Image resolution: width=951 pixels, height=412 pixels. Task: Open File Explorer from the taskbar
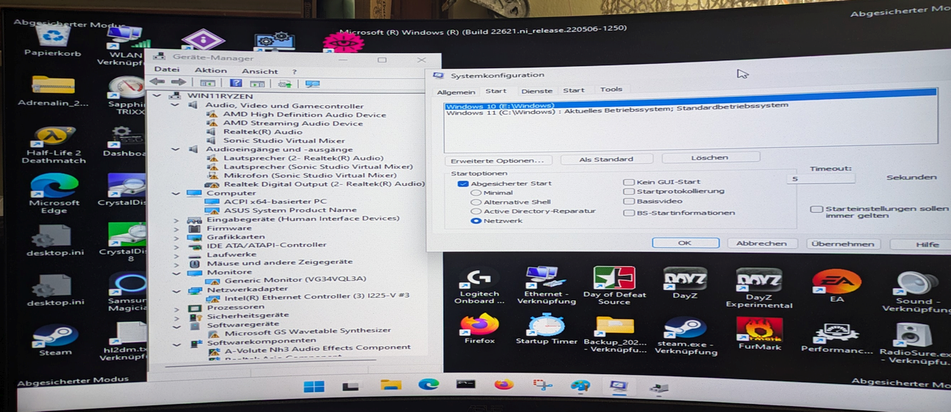point(391,385)
